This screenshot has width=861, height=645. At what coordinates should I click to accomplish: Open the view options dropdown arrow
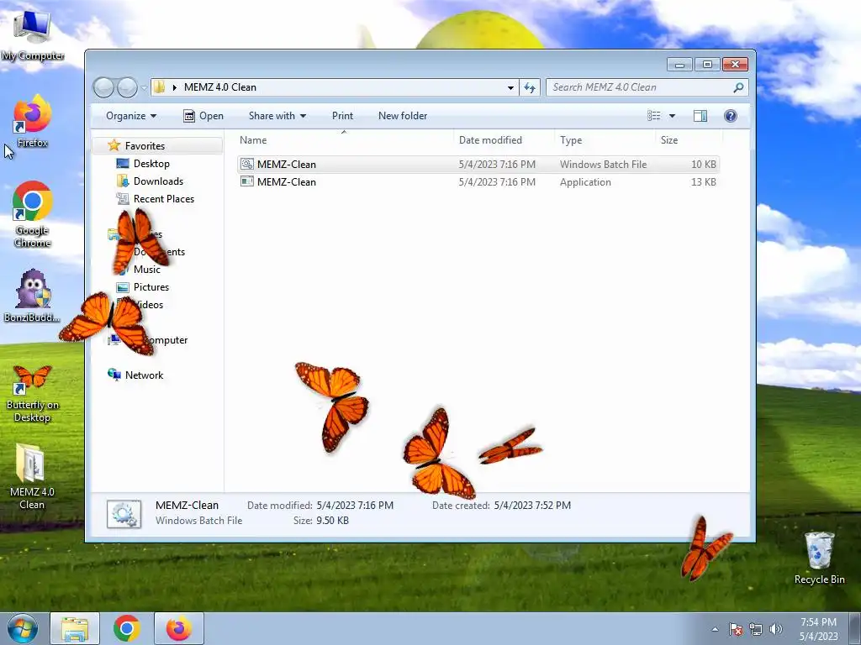(x=672, y=116)
